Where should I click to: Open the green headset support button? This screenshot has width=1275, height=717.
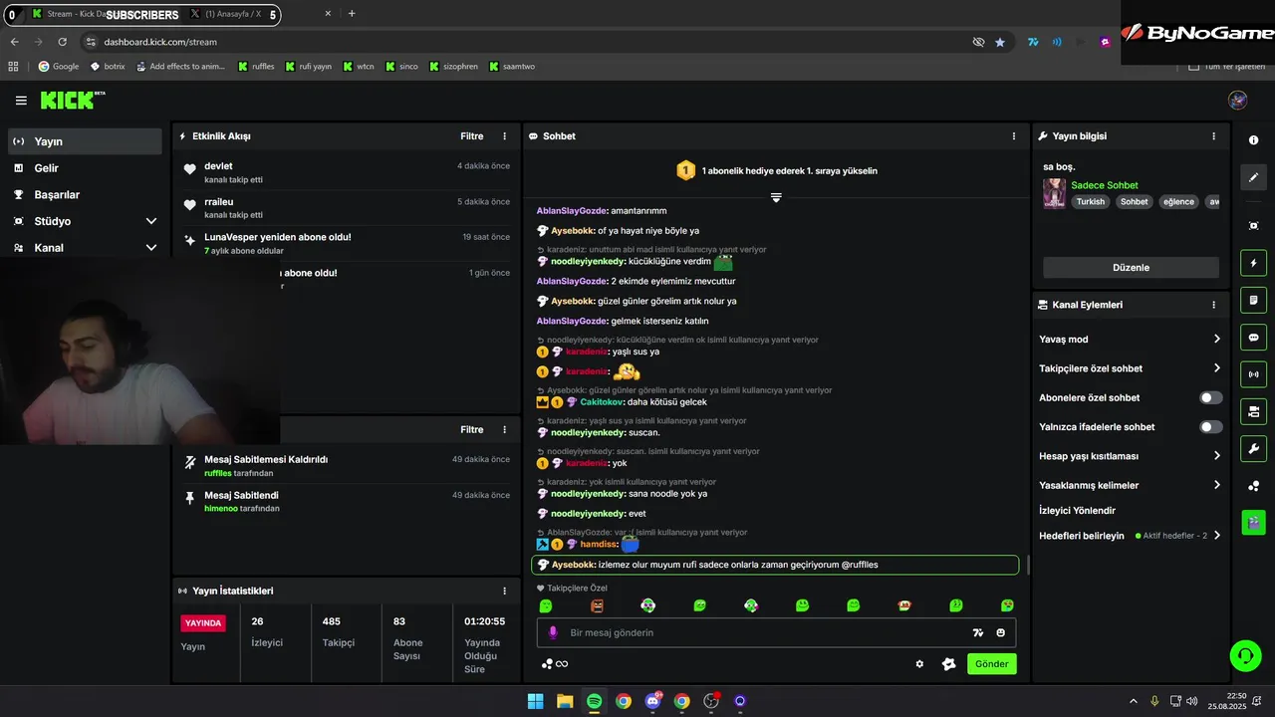point(1245,655)
